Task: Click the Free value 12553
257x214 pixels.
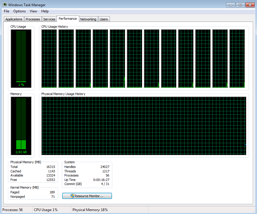Action: click(x=51, y=180)
